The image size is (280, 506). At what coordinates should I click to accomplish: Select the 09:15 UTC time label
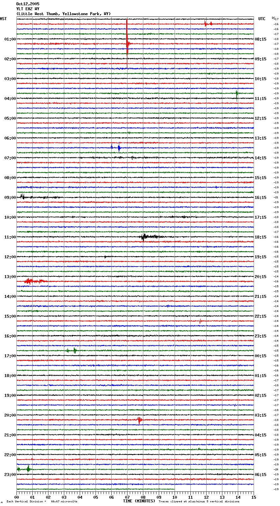click(261, 59)
